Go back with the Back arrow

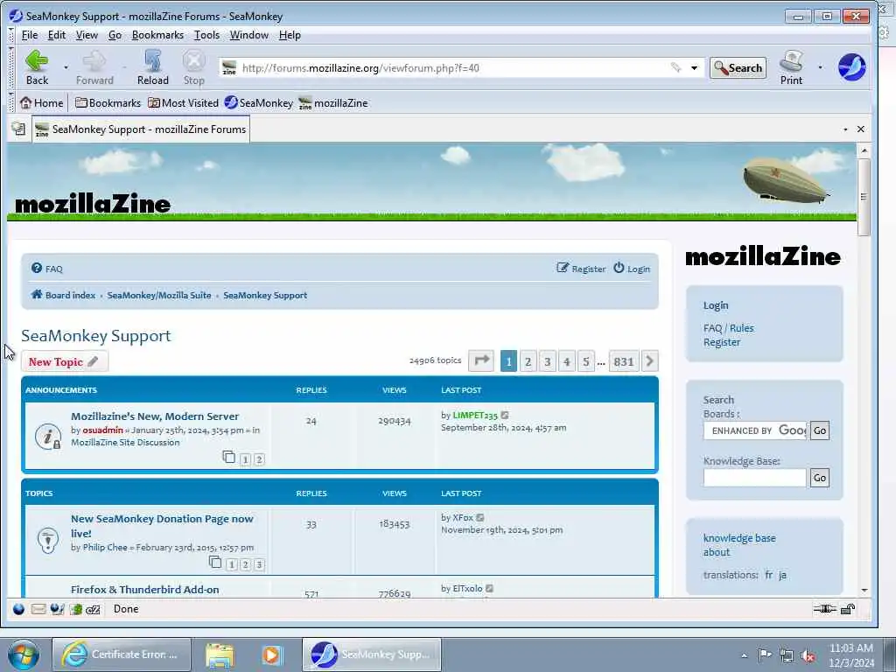click(37, 67)
